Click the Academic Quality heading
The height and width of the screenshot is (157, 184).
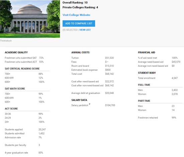16,52
